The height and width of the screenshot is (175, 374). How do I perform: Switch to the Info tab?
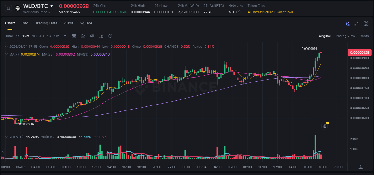pos(25,23)
